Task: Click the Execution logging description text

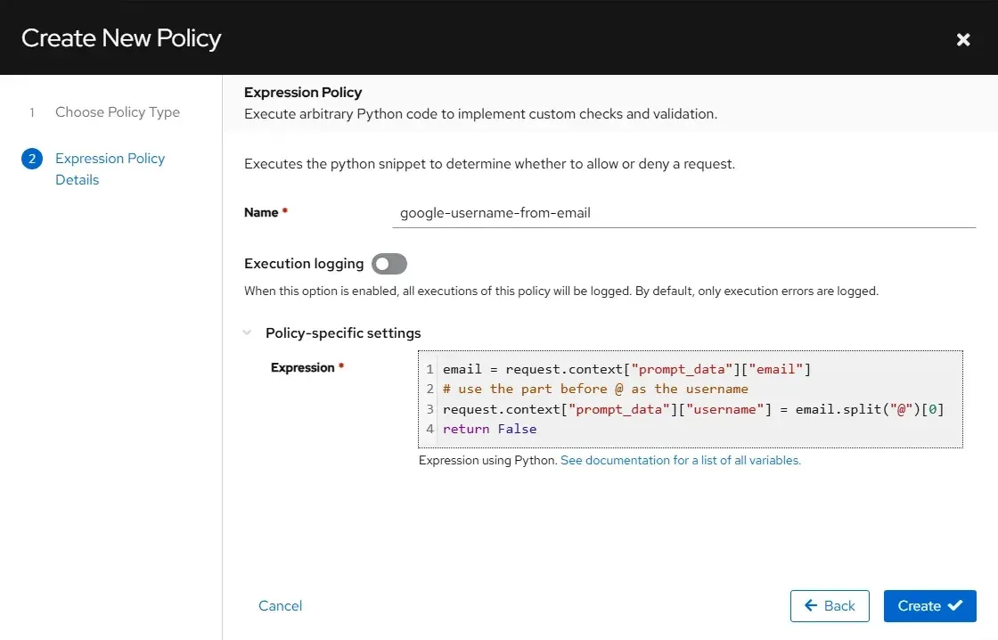Action: [561, 291]
